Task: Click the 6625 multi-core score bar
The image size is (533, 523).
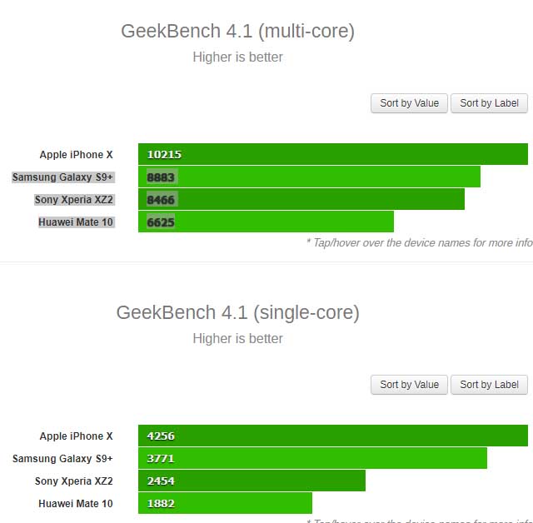Action: pos(266,222)
